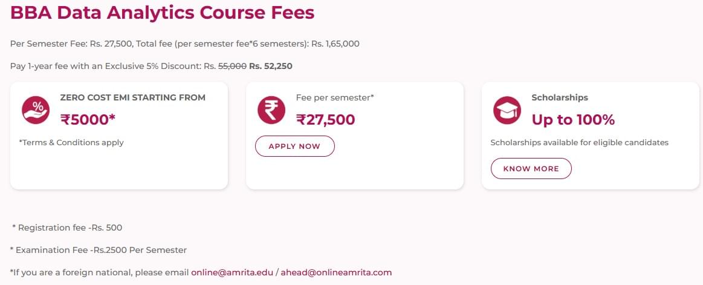The width and height of the screenshot is (703, 285).
Task: Click the scholarships eligibility description text
Action: click(579, 143)
